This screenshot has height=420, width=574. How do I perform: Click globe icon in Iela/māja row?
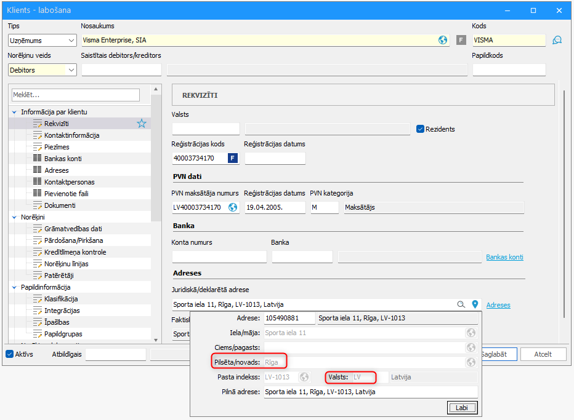coord(471,333)
